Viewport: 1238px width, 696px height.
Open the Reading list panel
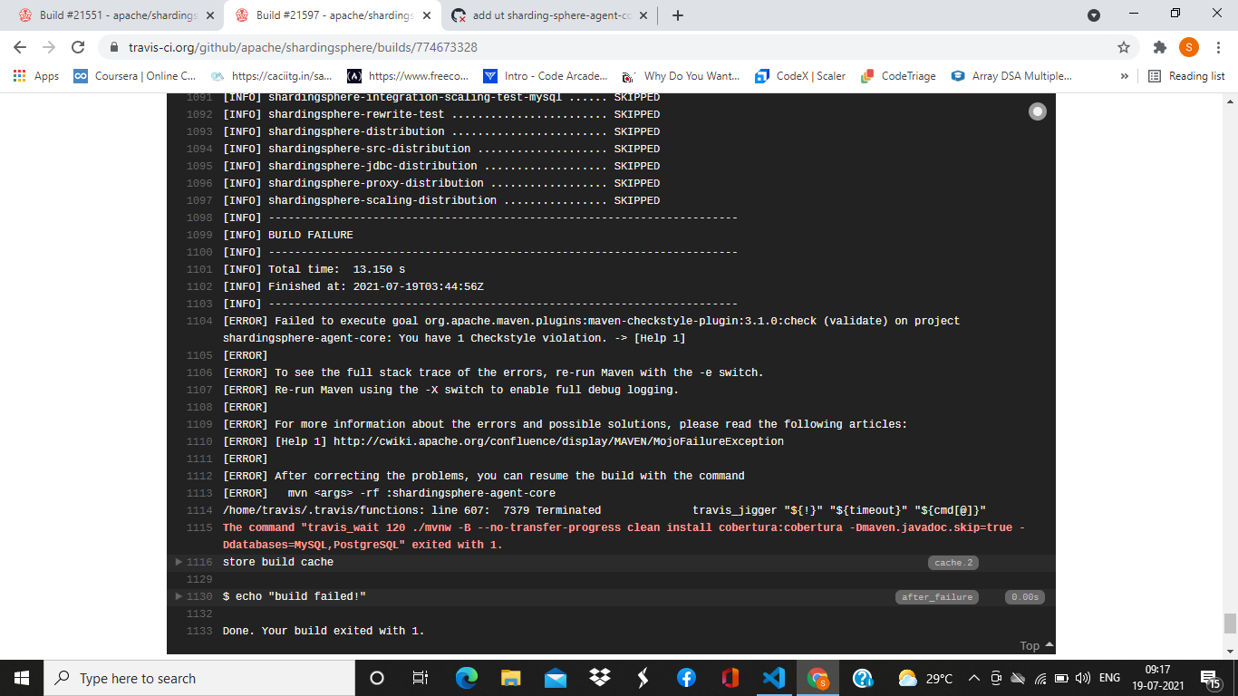point(1186,76)
